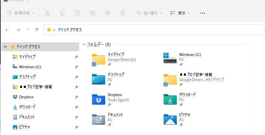Image resolution: width=265 pixels, height=135 pixels.
Task: Click the Delete trash can icon
Action: [123, 13]
